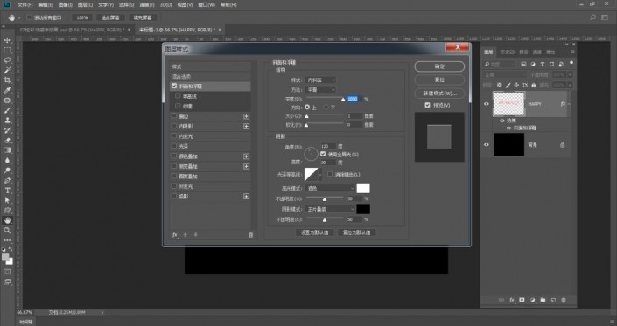
Task: Hide the HAPPY layer eye icon
Action: click(x=486, y=104)
